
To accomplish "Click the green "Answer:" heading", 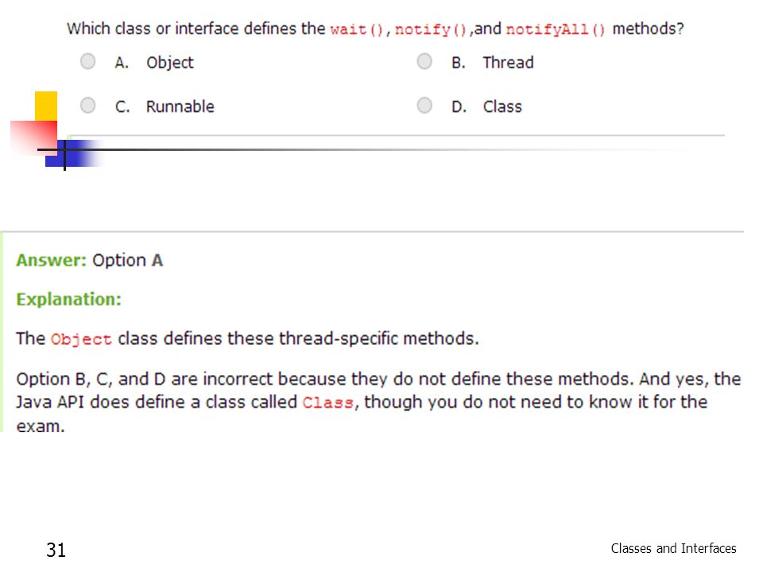I will (x=51, y=261).
